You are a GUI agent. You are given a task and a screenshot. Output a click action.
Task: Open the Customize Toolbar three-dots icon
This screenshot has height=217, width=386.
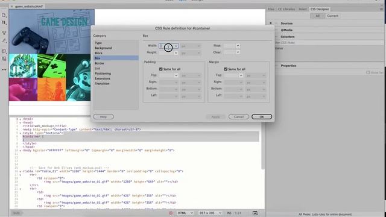tap(4, 70)
